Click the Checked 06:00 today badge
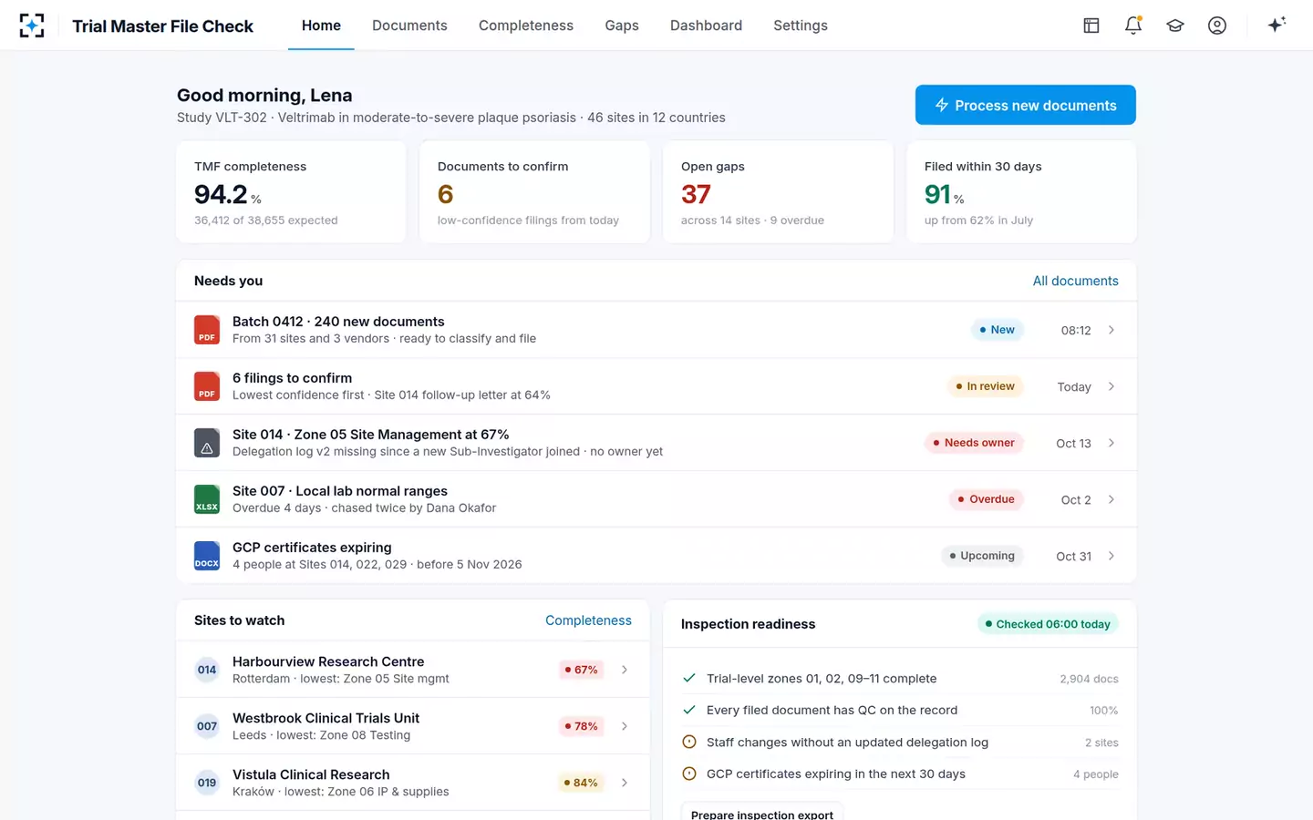 1048,624
